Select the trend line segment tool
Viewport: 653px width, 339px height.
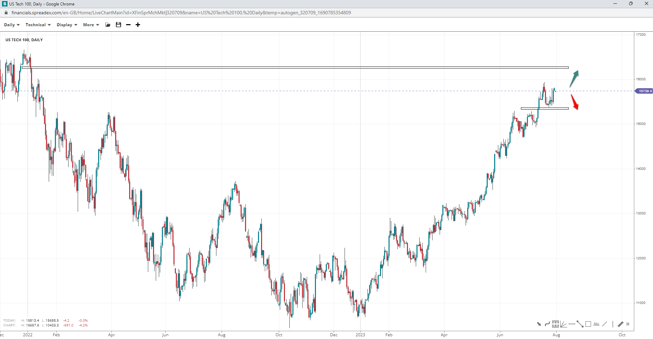tap(580, 324)
